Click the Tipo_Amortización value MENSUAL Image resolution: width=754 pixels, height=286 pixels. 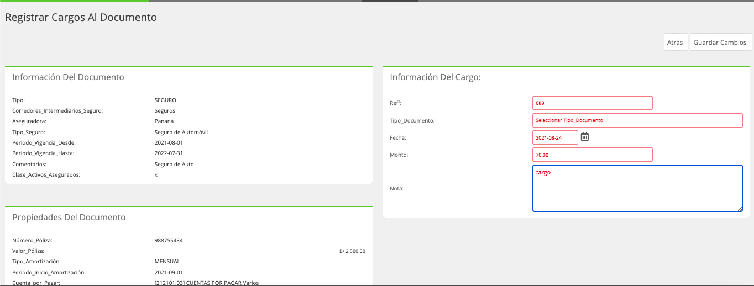pos(167,262)
